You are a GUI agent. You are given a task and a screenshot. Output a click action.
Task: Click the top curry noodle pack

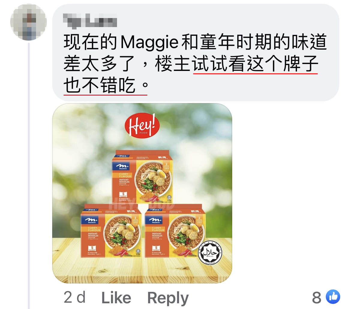[x=142, y=177]
